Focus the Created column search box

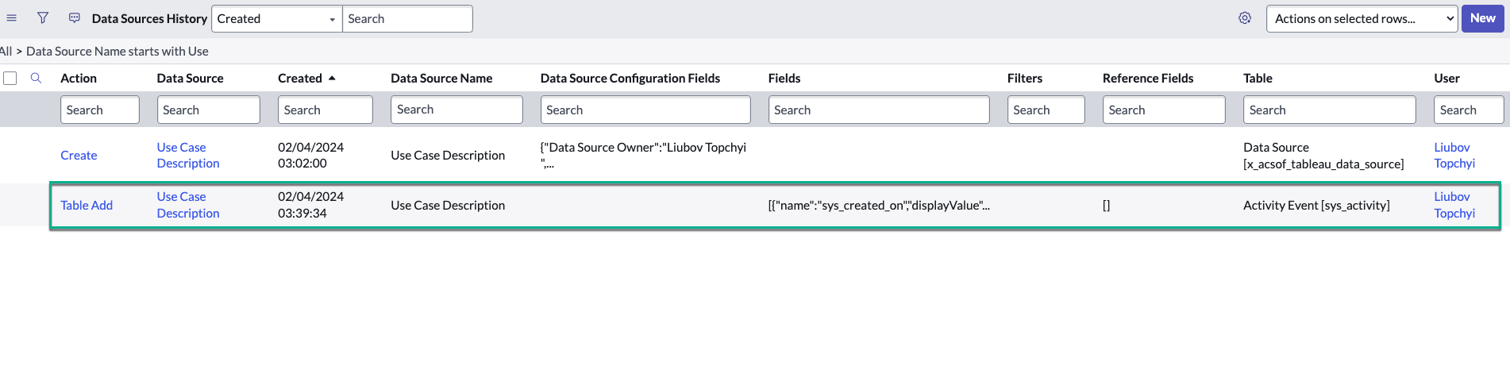click(325, 110)
